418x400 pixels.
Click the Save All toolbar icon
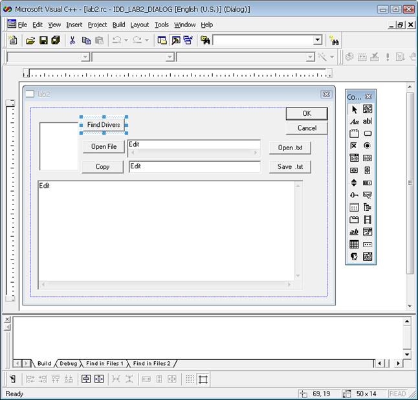(56, 40)
